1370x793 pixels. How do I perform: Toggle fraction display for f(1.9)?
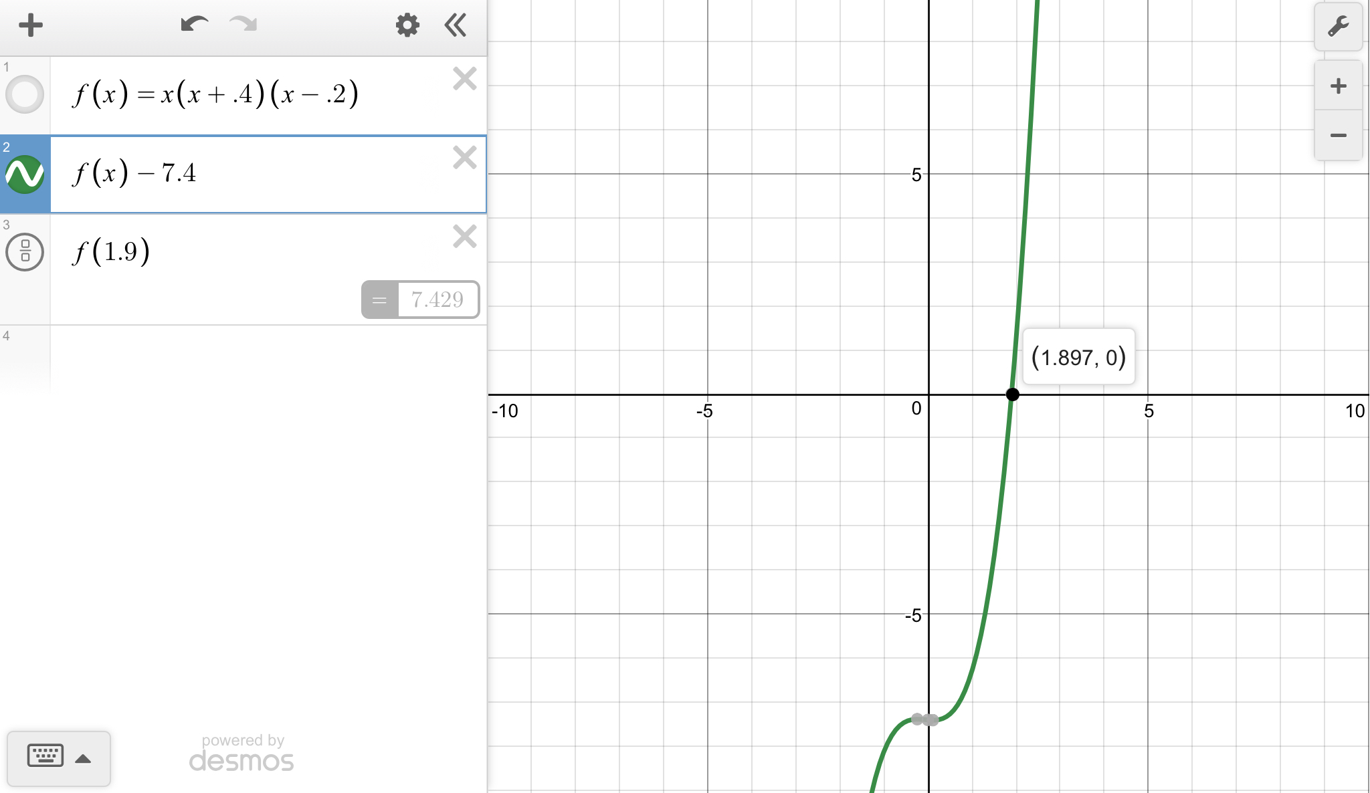tap(25, 251)
